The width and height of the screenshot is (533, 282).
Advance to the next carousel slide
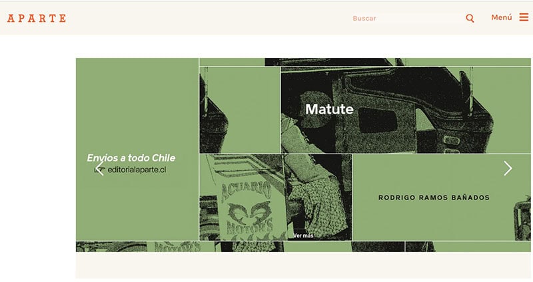(508, 168)
